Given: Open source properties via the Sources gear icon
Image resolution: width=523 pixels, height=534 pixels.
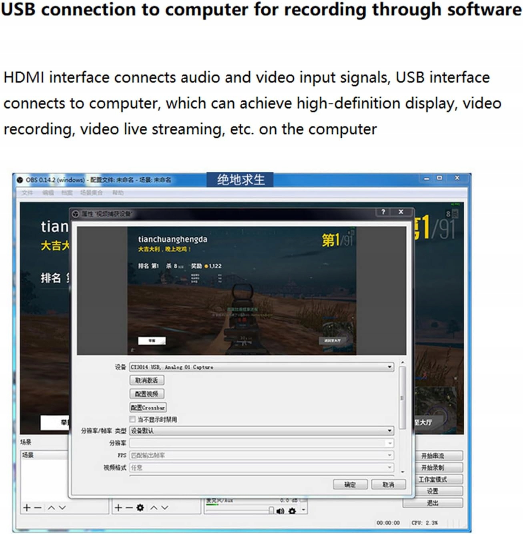Looking at the screenshot, I should (x=140, y=508).
